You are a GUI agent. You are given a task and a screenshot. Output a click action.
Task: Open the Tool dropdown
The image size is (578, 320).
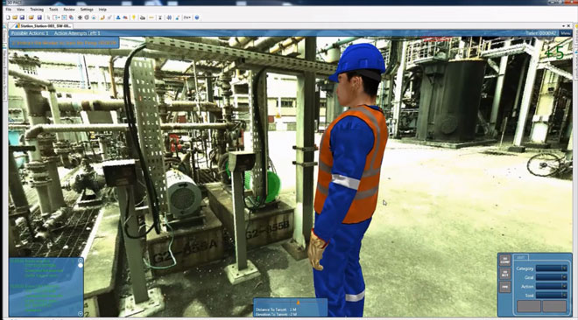[x=551, y=295]
